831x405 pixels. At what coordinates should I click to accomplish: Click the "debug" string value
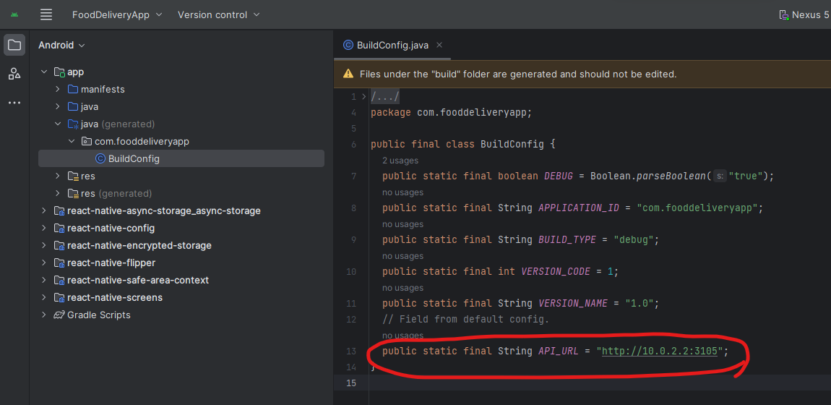click(634, 239)
